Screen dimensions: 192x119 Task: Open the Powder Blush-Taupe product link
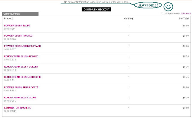pos(17,26)
